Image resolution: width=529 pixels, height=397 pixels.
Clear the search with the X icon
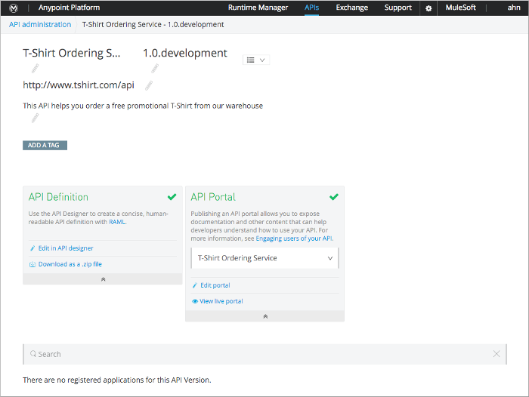[x=497, y=353]
